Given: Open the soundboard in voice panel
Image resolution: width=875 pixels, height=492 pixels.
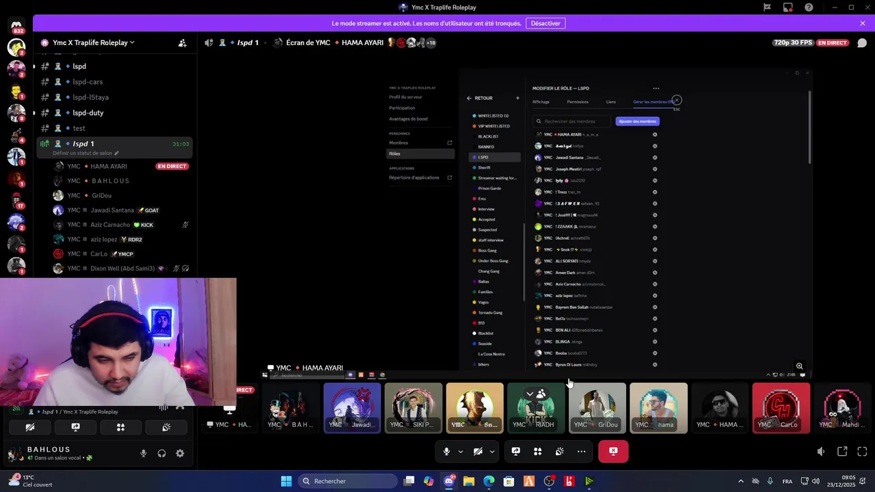Looking at the screenshot, I should click(166, 427).
